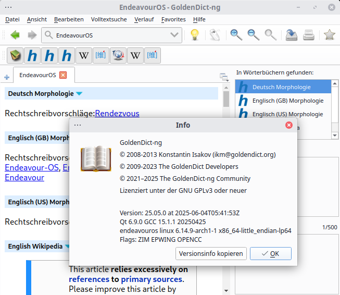Click the Qt 6.9.0 GCC text line
Image resolution: width=340 pixels, height=295 pixels.
pos(162,222)
